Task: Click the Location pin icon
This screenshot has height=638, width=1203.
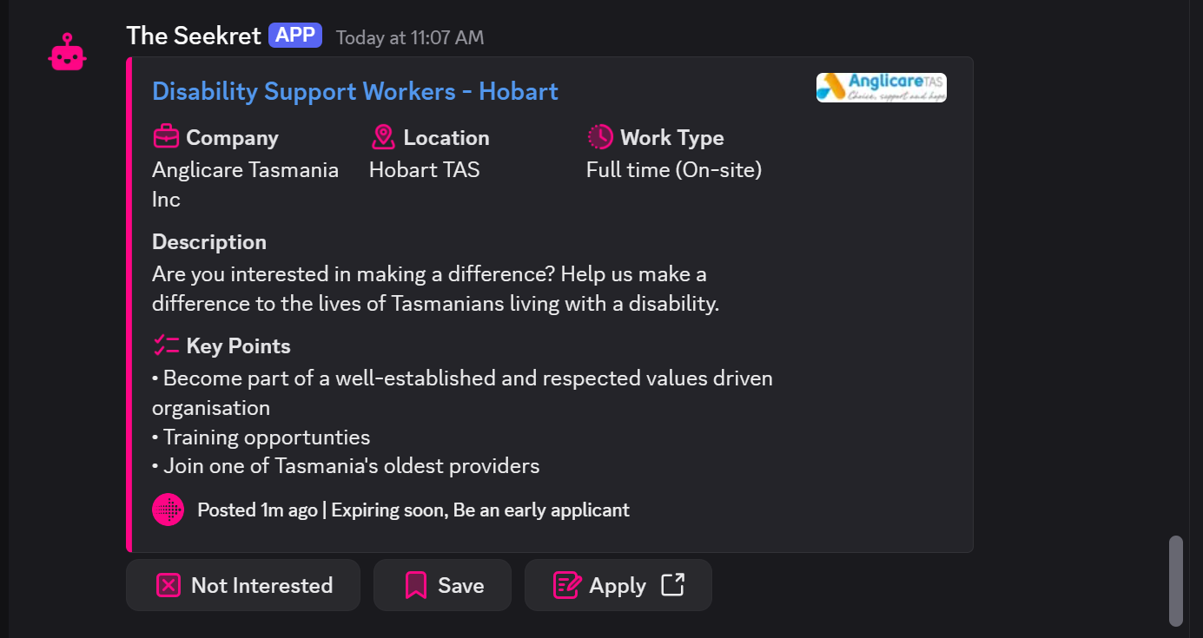Action: (383, 137)
